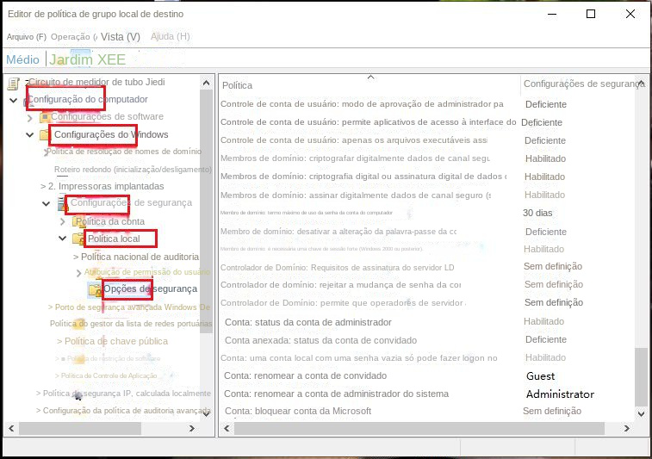Screen dimensions: 652x459
Task: Open the Vista (V) menu
Action: (x=121, y=36)
